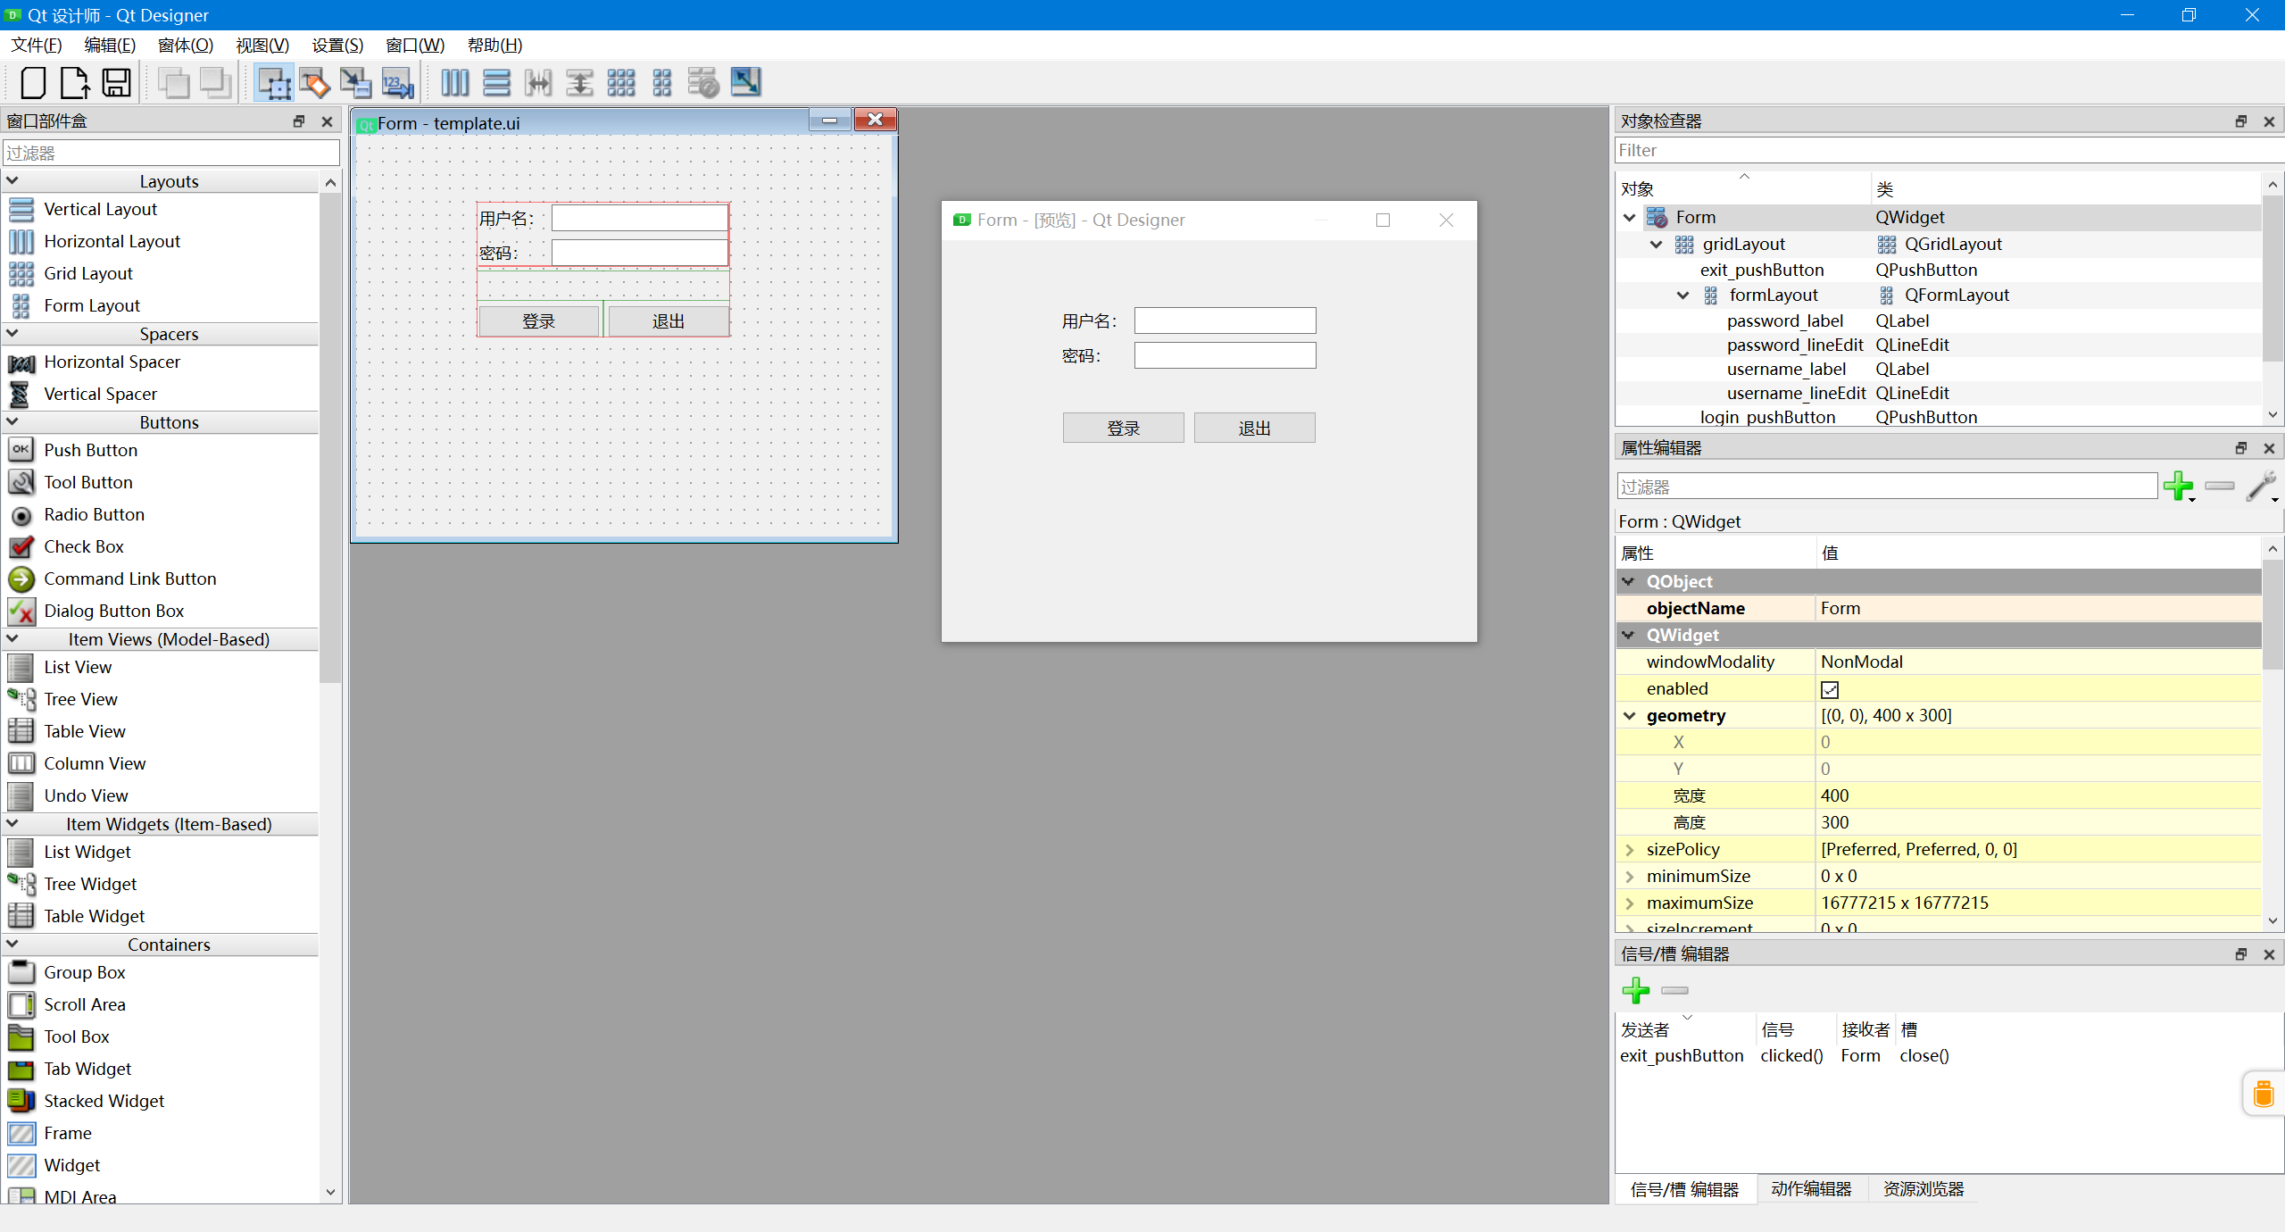Screen dimensions: 2285x1232
Task: Click the Save form toolbar icon
Action: point(117,83)
